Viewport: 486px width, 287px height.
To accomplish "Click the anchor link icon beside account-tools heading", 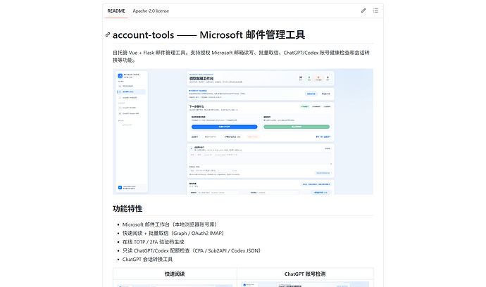I will pyautogui.click(x=108, y=34).
